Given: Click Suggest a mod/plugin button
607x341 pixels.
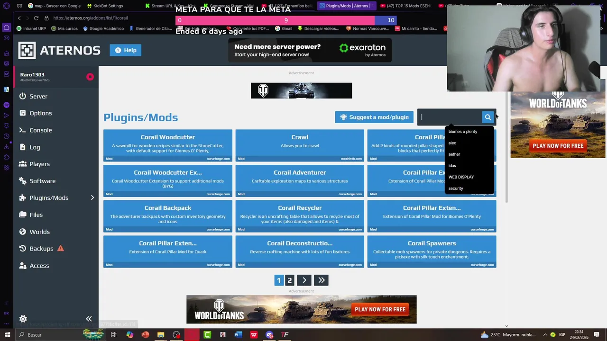Looking at the screenshot, I should (374, 117).
